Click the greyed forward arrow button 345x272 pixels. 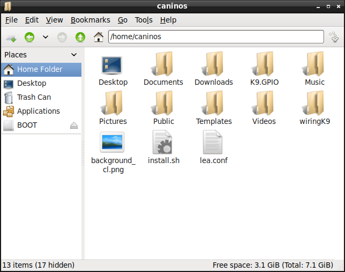[62, 37]
